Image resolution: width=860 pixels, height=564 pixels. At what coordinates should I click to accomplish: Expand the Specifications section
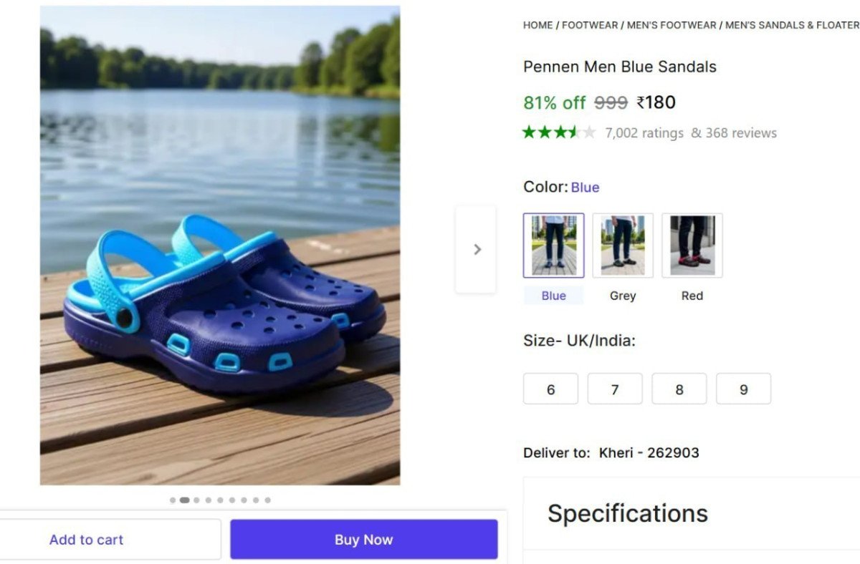(x=627, y=513)
